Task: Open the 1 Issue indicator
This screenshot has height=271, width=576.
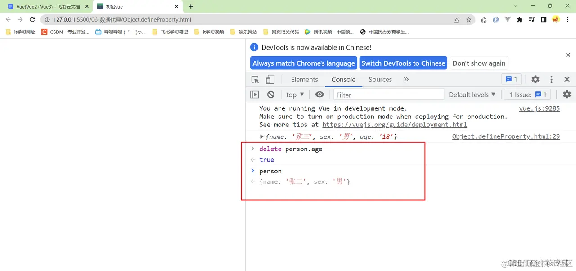Action: [527, 95]
